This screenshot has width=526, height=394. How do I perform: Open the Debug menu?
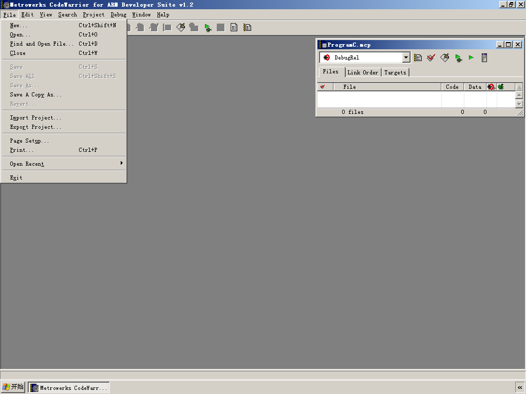pyautogui.click(x=119, y=15)
